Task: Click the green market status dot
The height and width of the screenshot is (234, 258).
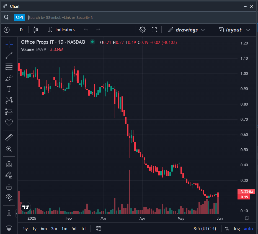Action: [92, 42]
